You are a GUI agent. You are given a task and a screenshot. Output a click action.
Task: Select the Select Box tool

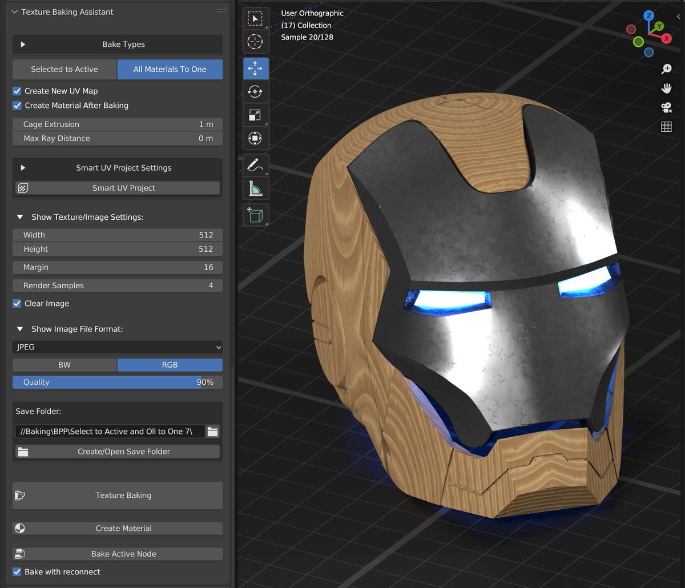tap(255, 19)
